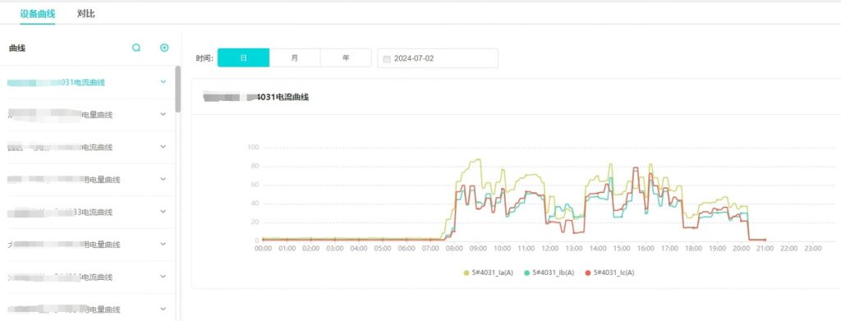Click the 21:00 endpoint on red curve
The image size is (841, 321).
(765, 240)
